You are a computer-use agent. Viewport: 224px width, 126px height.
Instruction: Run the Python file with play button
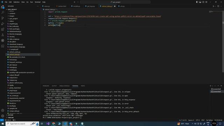[213, 6]
